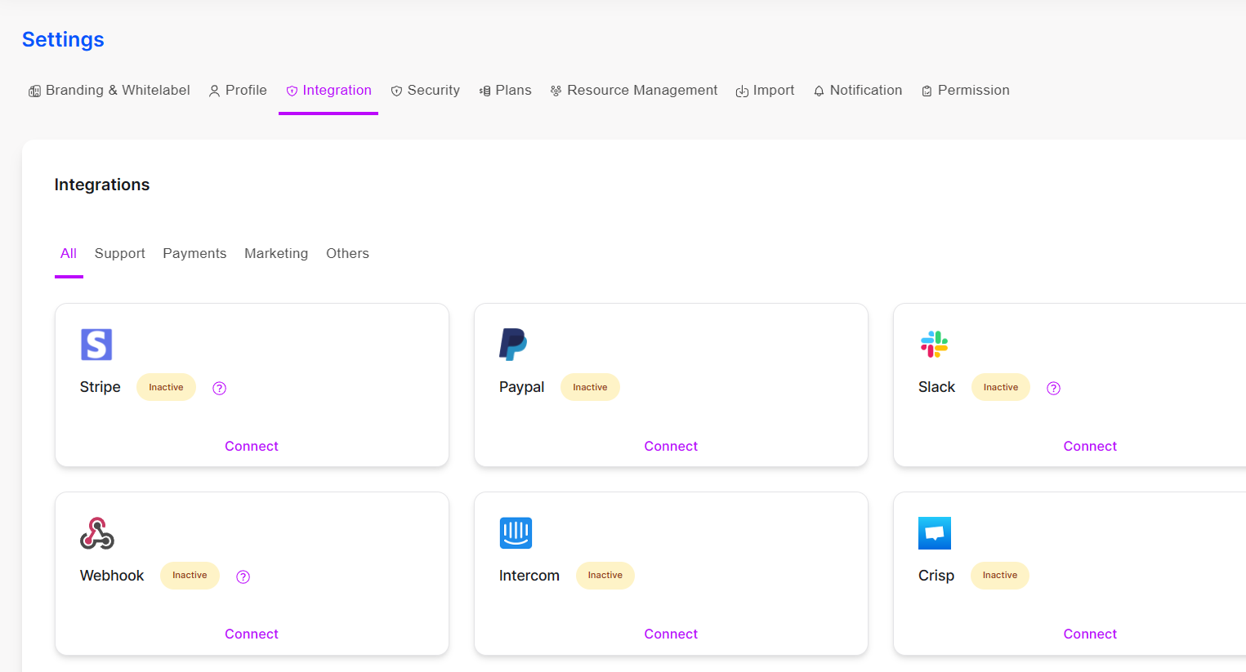
Task: Click the PayPal logo icon
Action: [x=515, y=344]
